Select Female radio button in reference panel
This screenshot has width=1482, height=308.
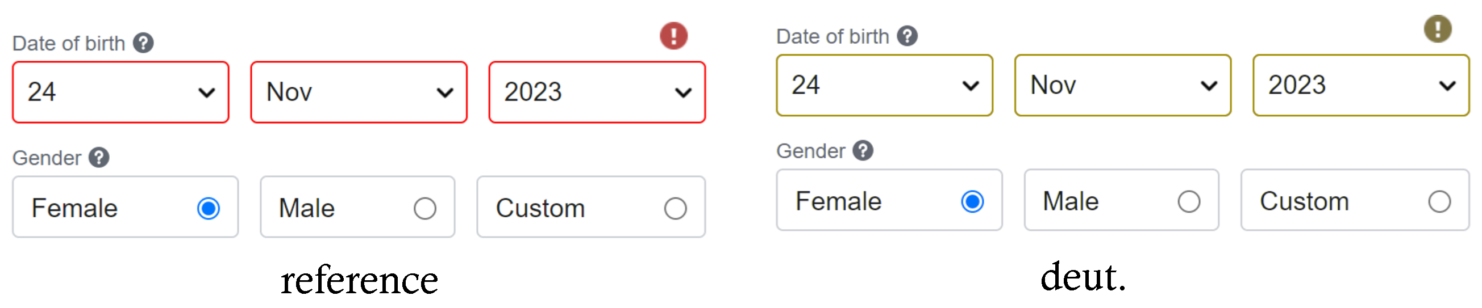(208, 208)
